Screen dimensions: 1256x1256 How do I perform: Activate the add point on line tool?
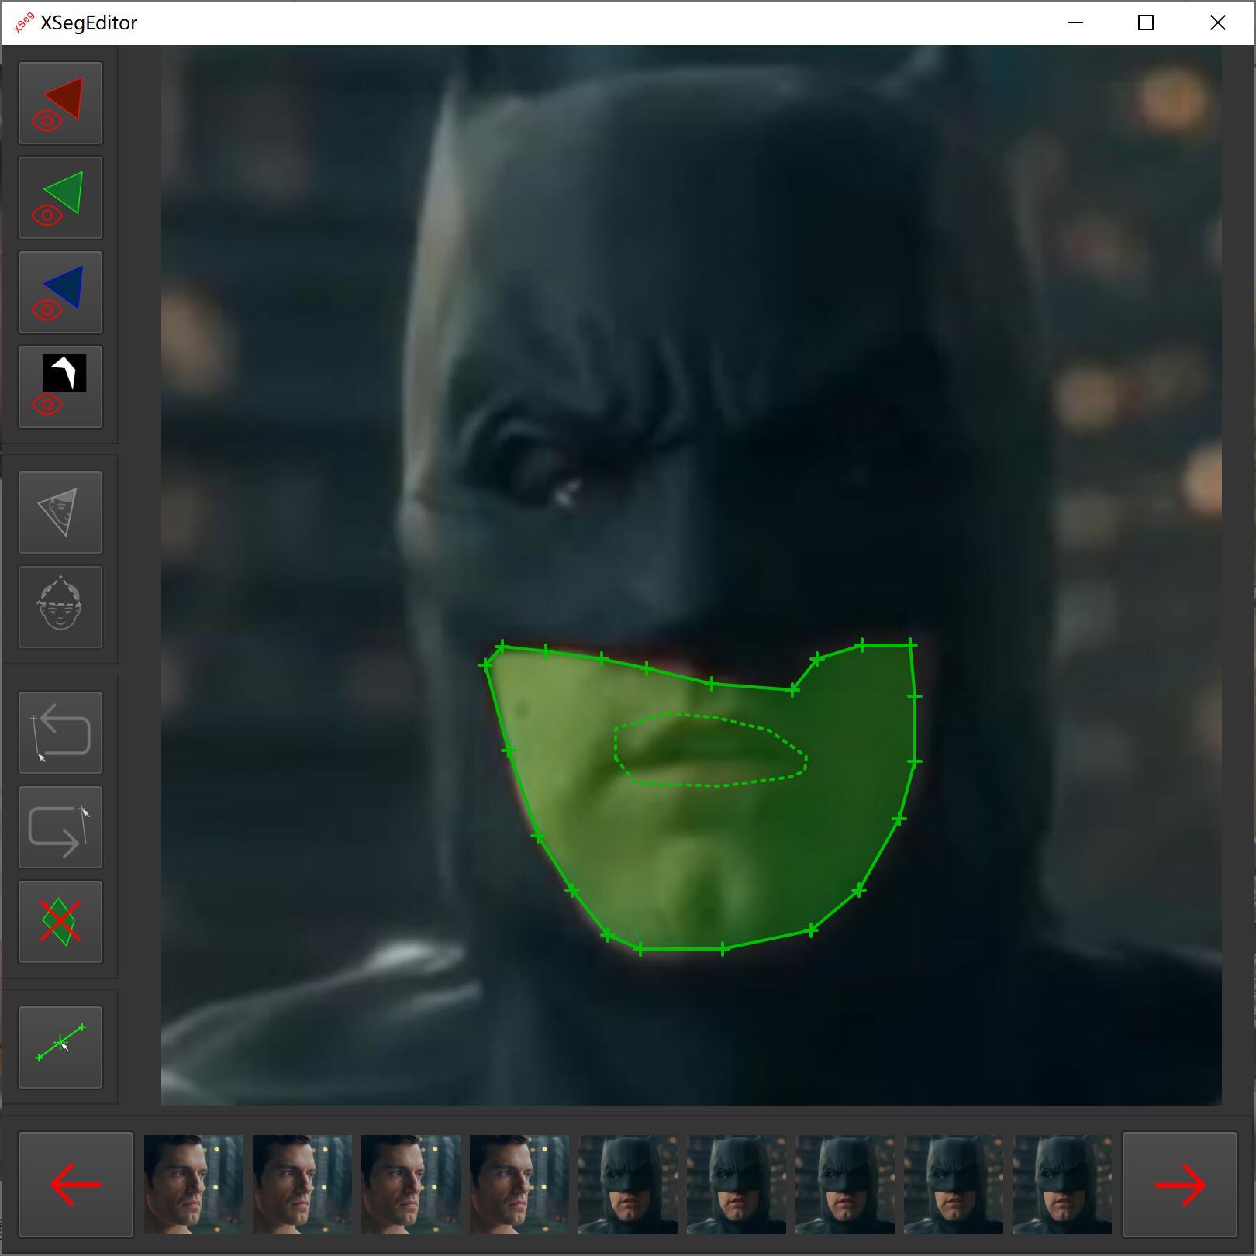coord(60,1047)
